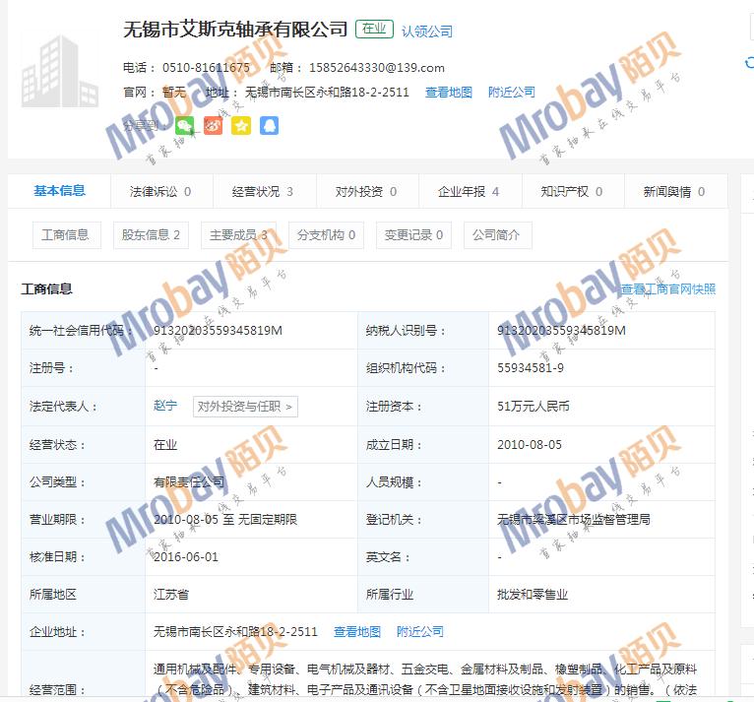The width and height of the screenshot is (754, 702).
Task: Share to QQ via blue penguin icon
Action: [269, 125]
